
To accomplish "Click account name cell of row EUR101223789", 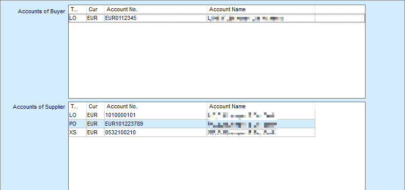I will pyautogui.click(x=261, y=124).
